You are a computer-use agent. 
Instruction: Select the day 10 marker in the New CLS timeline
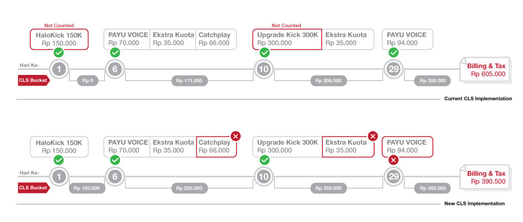pyautogui.click(x=265, y=176)
